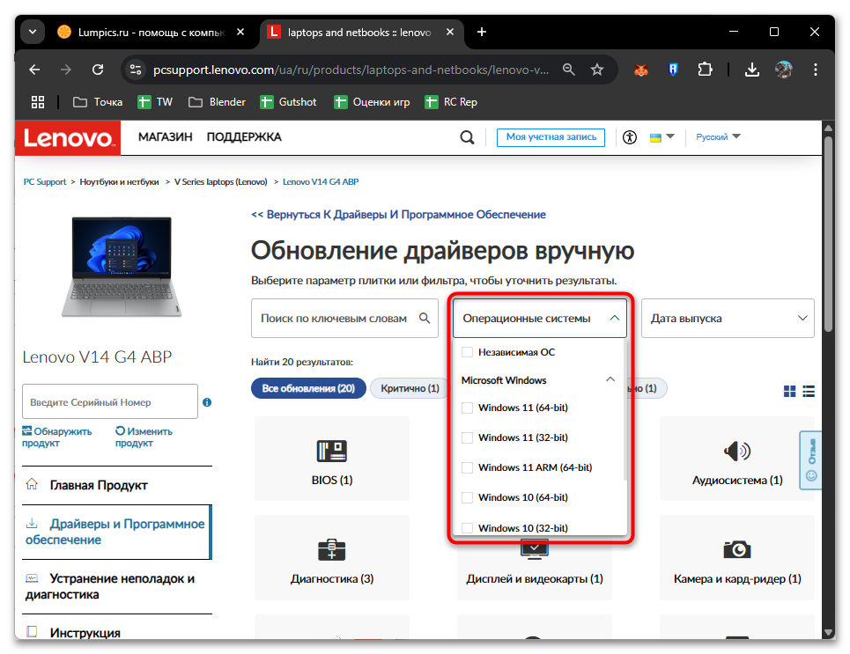This screenshot has width=850, height=654.
Task: Open the Аудиосистема (1) category tile
Action: click(x=736, y=459)
